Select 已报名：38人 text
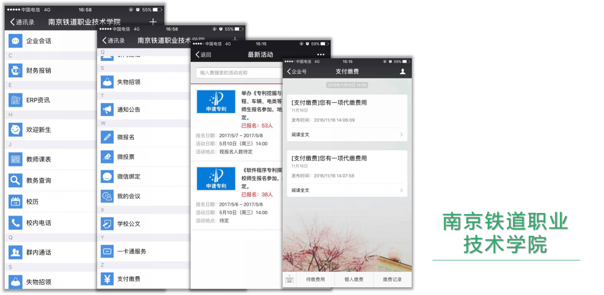 pyautogui.click(x=257, y=194)
